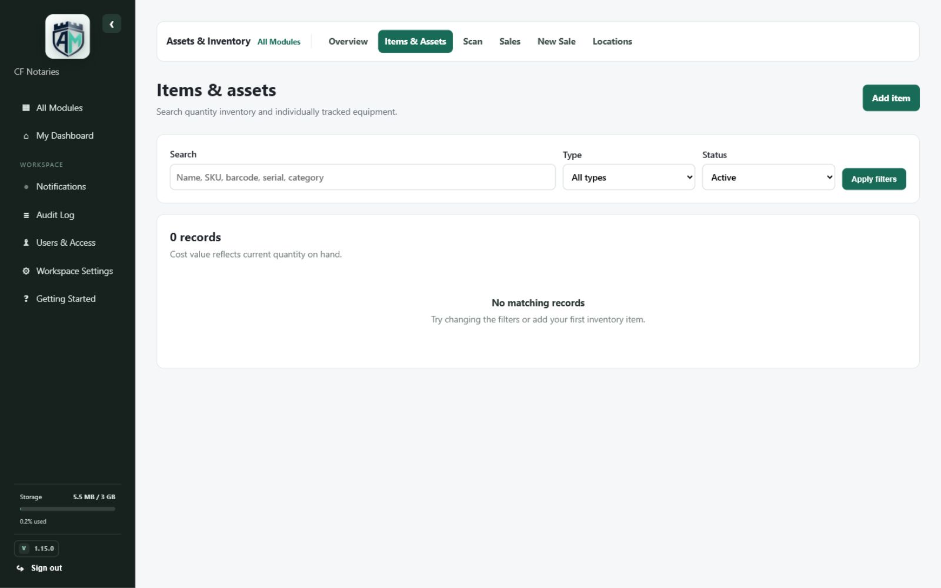Click the CF Notaries shield logo
The height and width of the screenshot is (588, 941).
click(68, 36)
